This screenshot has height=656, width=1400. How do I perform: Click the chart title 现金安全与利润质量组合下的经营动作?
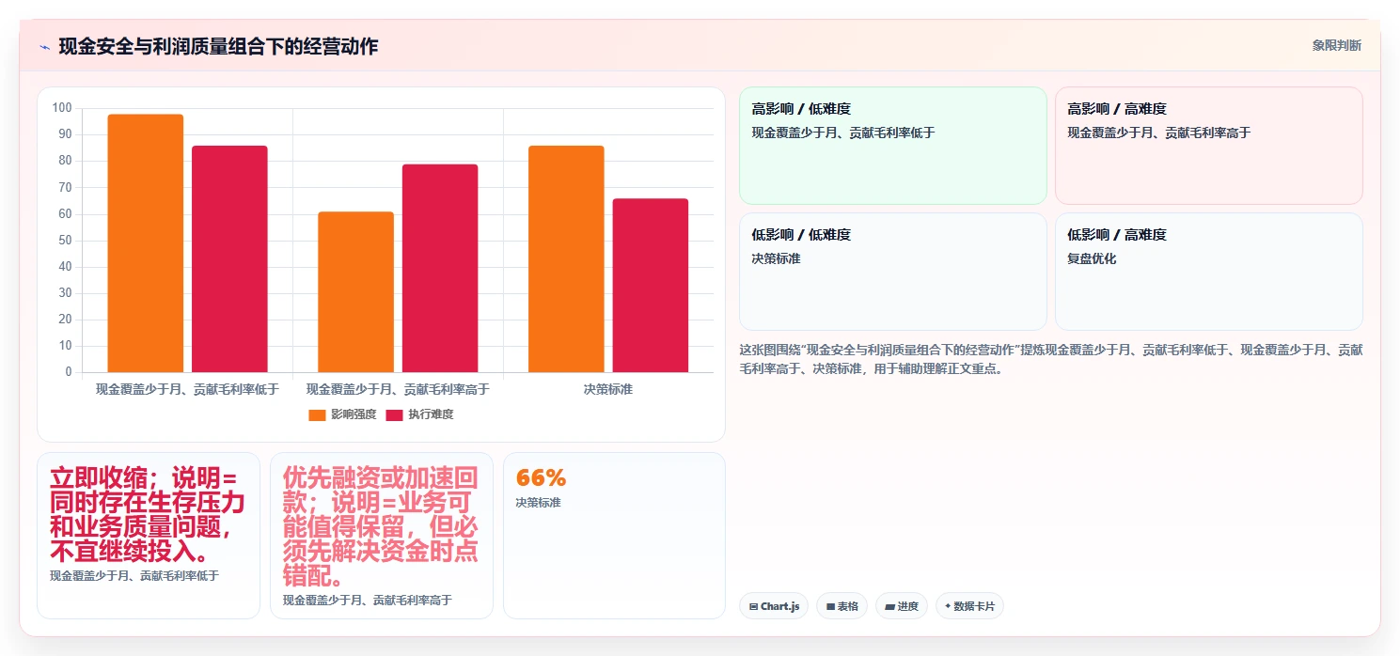pyautogui.click(x=218, y=46)
